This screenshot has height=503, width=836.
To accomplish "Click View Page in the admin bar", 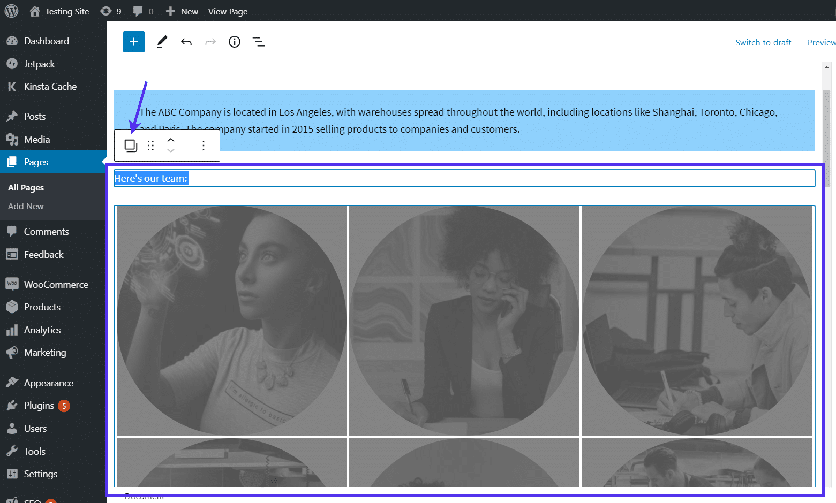I will [x=228, y=11].
